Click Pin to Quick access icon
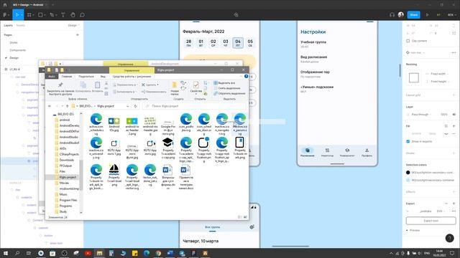Image resolution: width=460 pixels, height=258 pixels. point(60,85)
